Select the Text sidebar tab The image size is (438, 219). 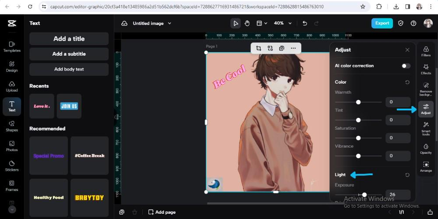pos(12,106)
